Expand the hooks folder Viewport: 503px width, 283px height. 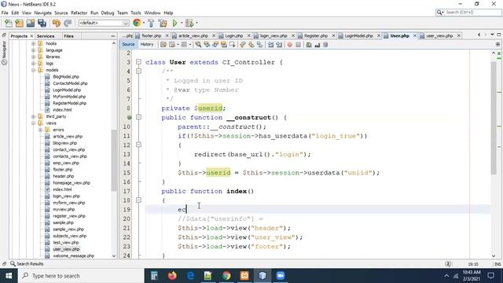pos(33,43)
